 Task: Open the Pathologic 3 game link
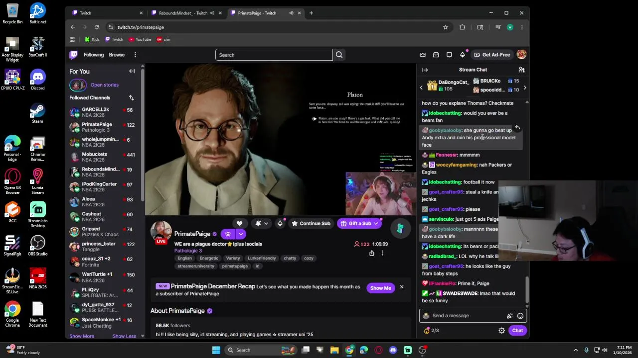point(188,251)
